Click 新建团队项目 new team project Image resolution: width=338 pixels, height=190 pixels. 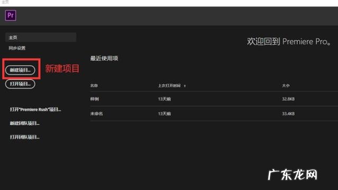pos(25,123)
